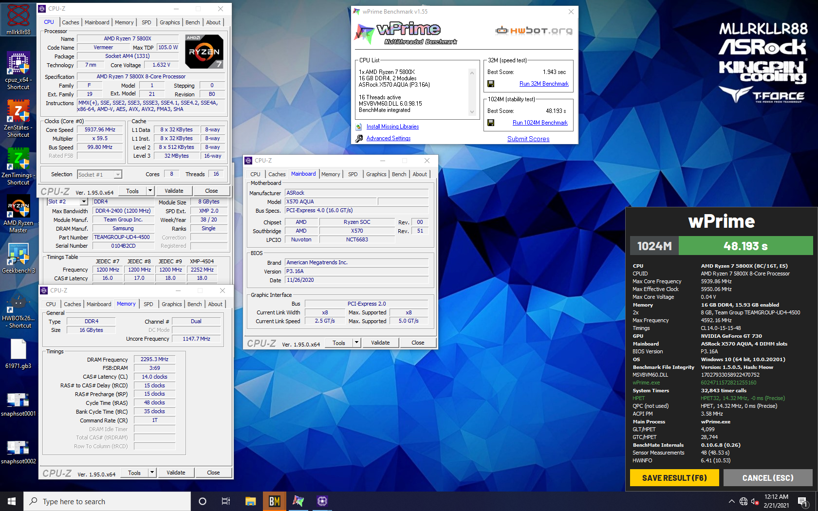
Task: Open the network globe tray icon
Action: (x=744, y=501)
